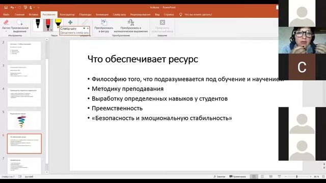The image size is (326, 183).
Task: Click the participant tile with letter C
Action: click(x=302, y=67)
